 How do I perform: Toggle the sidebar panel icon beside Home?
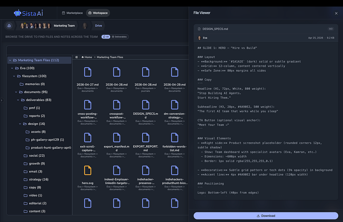(x=77, y=57)
